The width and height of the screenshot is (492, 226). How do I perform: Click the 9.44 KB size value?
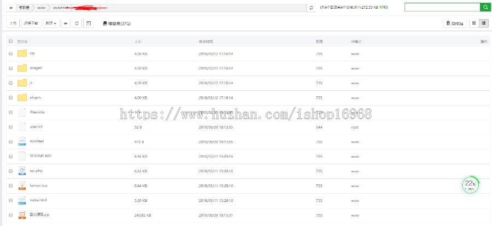click(x=140, y=186)
